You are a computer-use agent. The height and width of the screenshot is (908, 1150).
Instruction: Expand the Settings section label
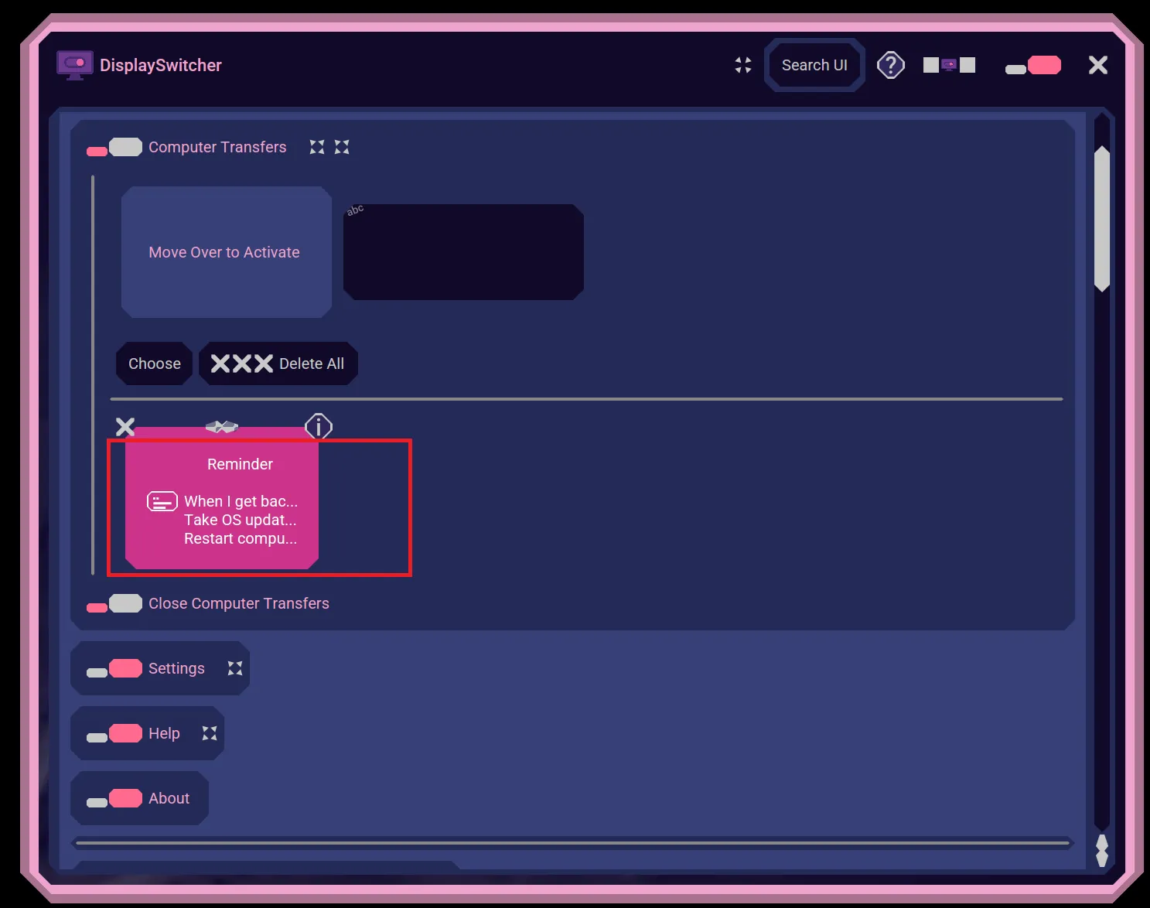[x=176, y=668]
